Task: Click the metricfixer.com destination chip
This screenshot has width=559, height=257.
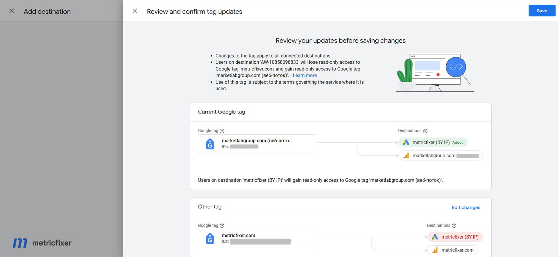Action: [x=452, y=250]
